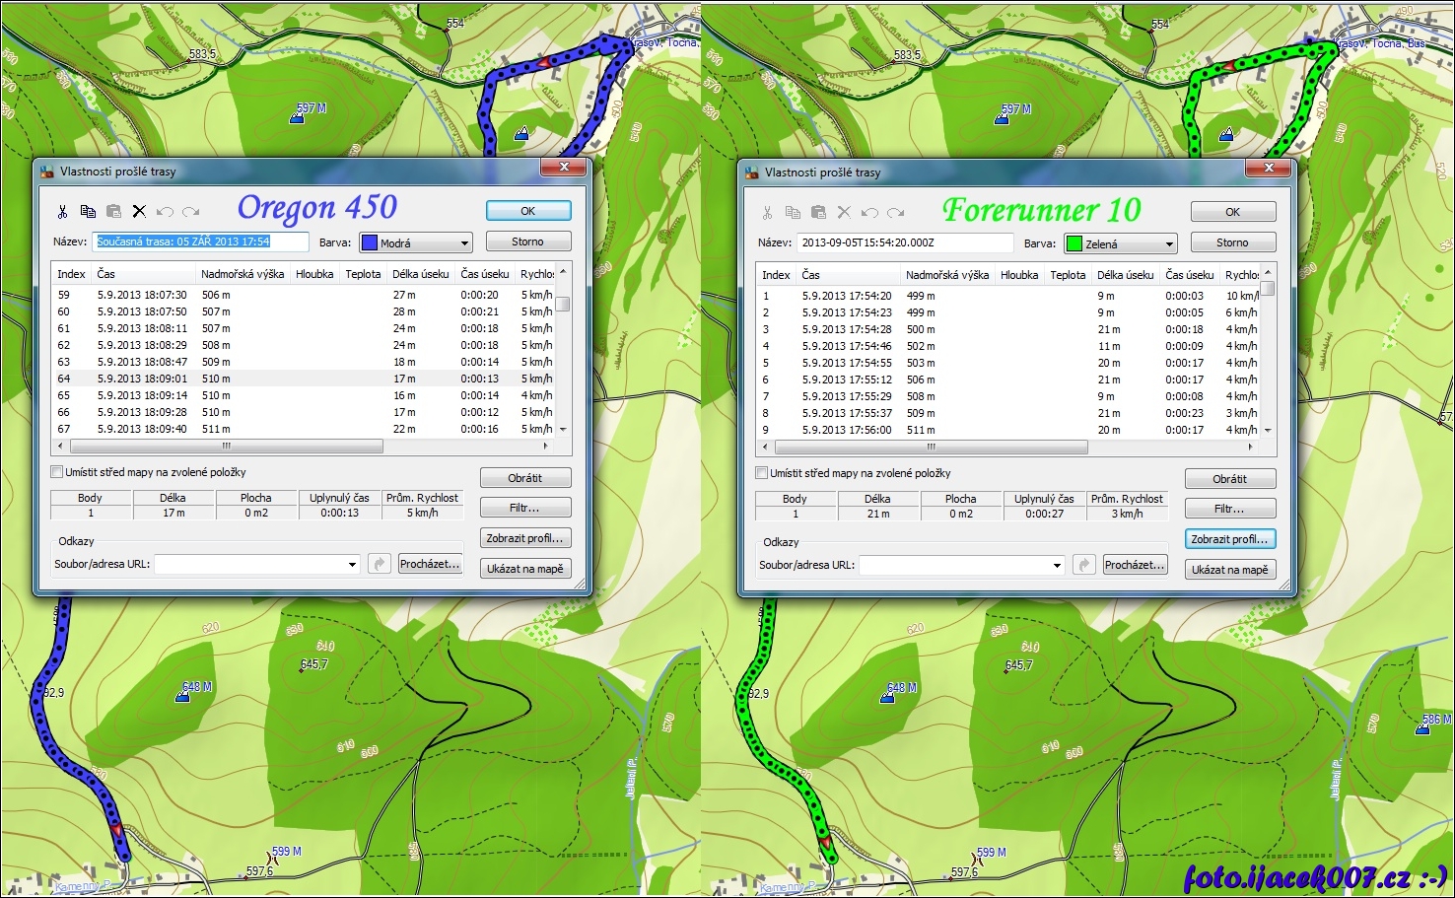Click the blue color swatch next to Modrá
Viewport: 1455px width, 898px height.
point(370,243)
